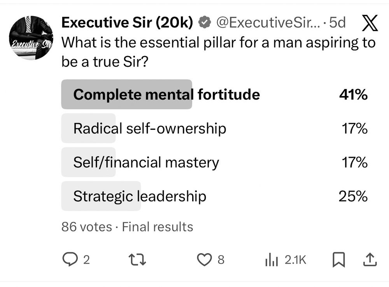Open the Executive Sir profile picture
389x287 pixels.
coord(31,37)
